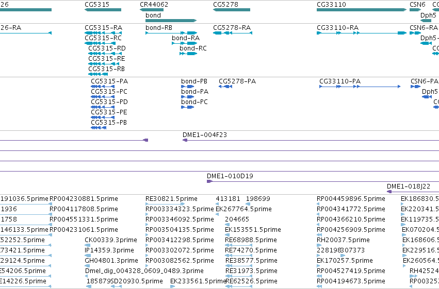The height and width of the screenshot is (289, 439).
Task: Click the bond-PC protein label
Action: point(194,102)
